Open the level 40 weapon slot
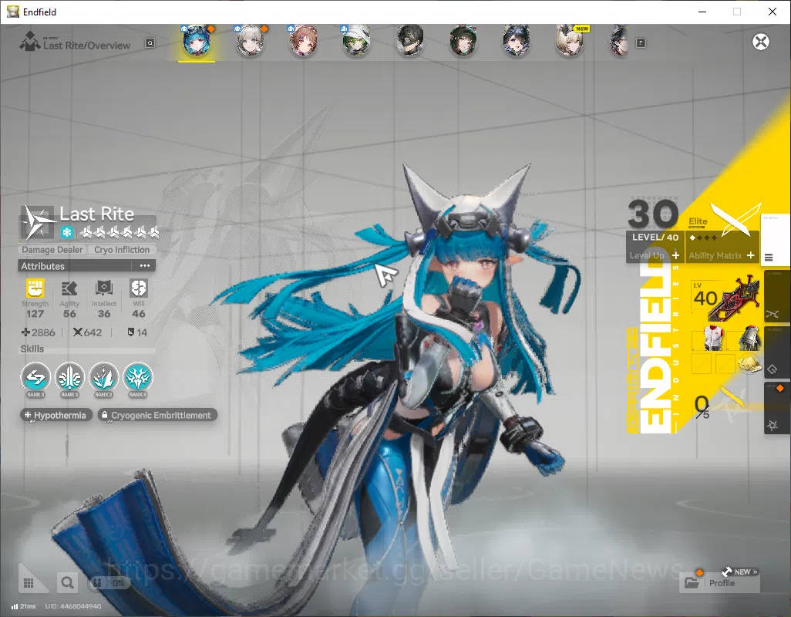 click(725, 298)
